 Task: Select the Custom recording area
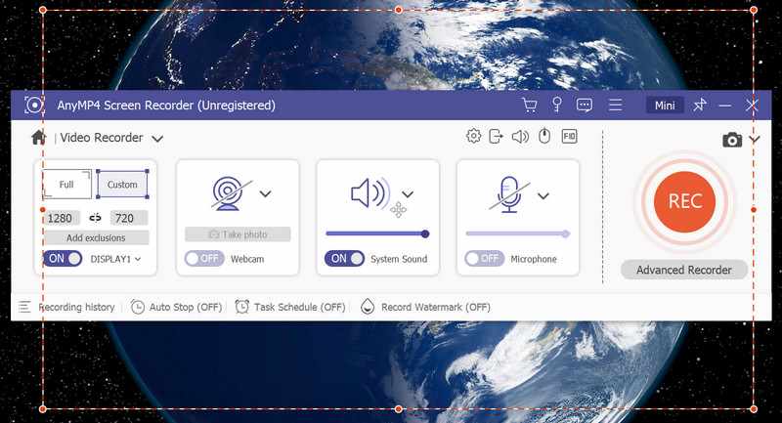[x=122, y=185]
